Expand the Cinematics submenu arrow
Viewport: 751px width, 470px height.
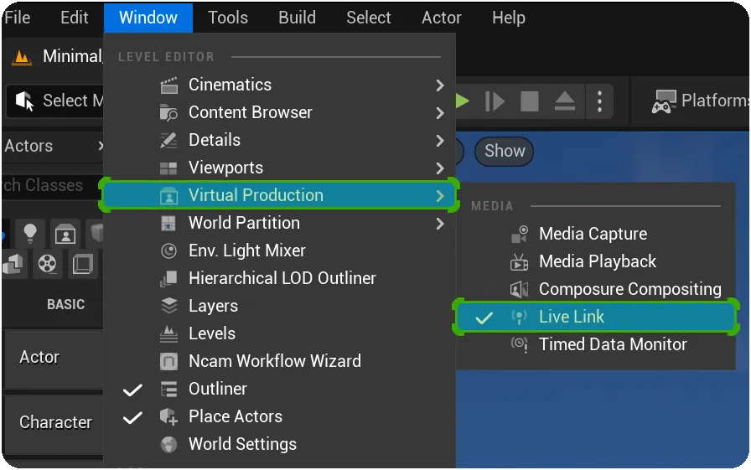(x=440, y=85)
